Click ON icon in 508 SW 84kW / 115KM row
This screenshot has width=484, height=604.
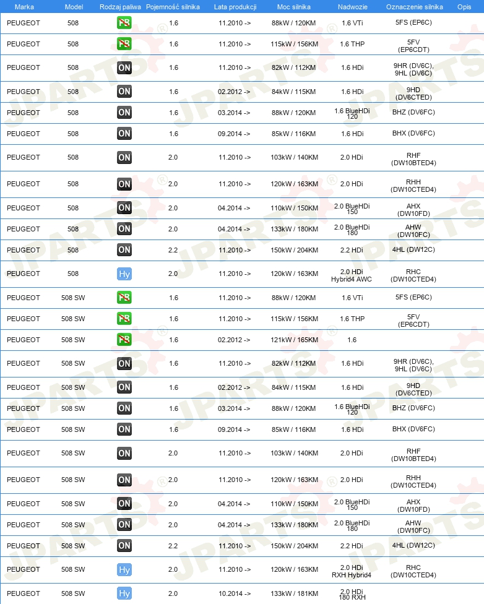coord(124,387)
